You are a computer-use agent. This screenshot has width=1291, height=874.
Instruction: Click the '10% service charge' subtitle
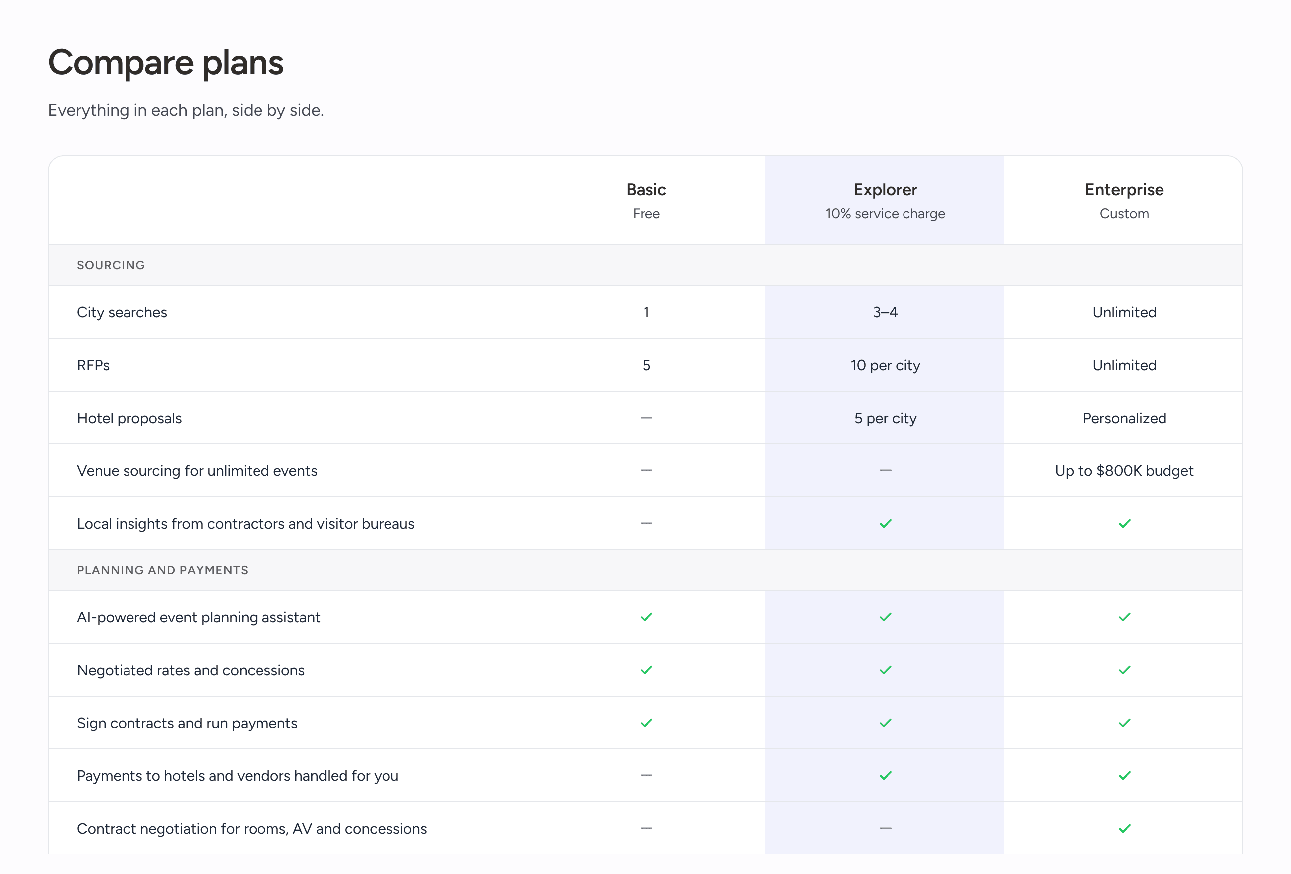pos(885,214)
